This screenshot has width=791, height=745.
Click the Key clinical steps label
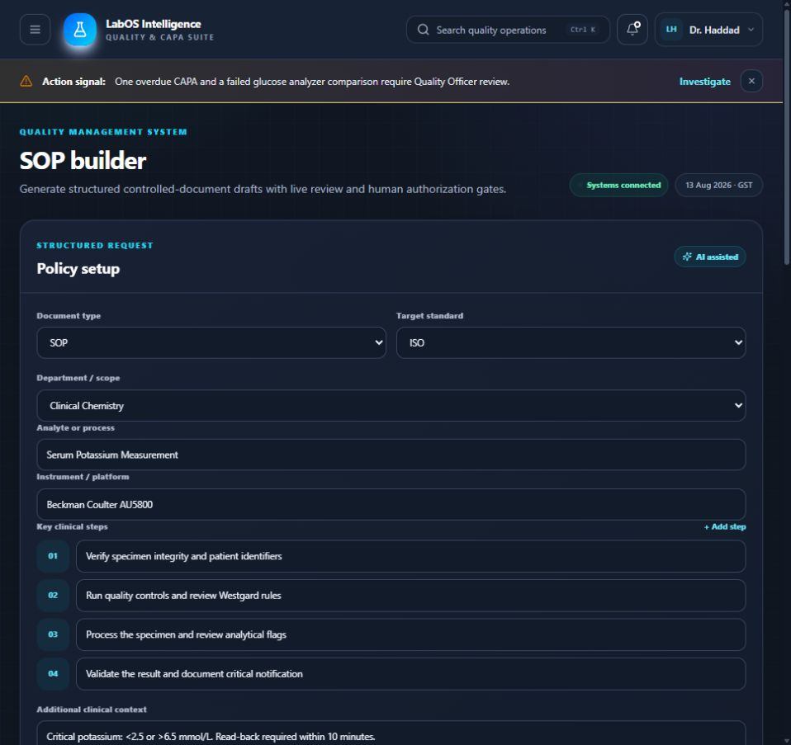pos(72,526)
